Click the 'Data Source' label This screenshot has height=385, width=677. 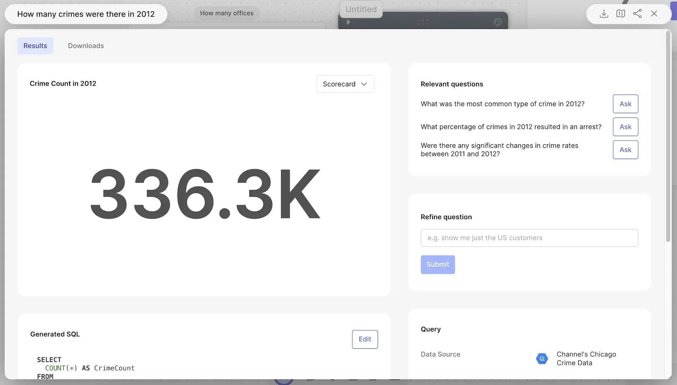(440, 354)
